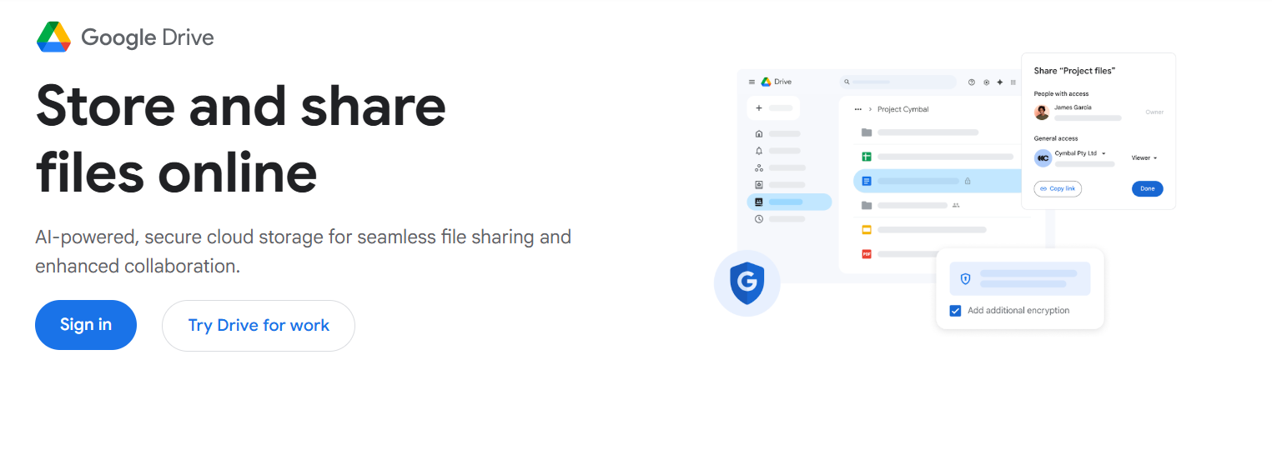Click the Help question-mark icon
Image resolution: width=1272 pixels, height=460 pixels.
click(x=971, y=82)
